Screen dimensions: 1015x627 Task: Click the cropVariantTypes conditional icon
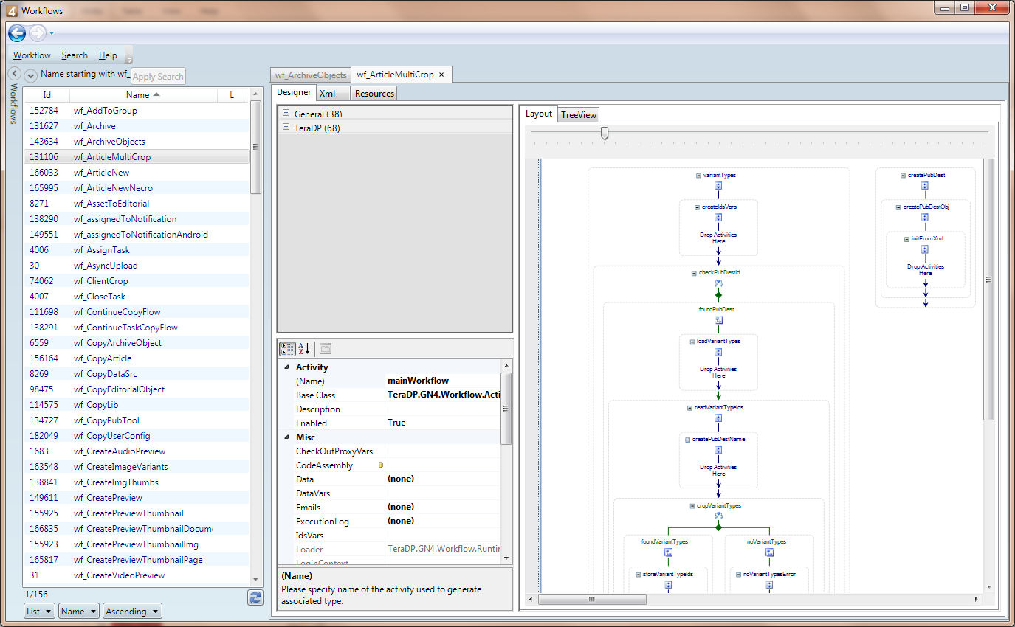coord(718,516)
